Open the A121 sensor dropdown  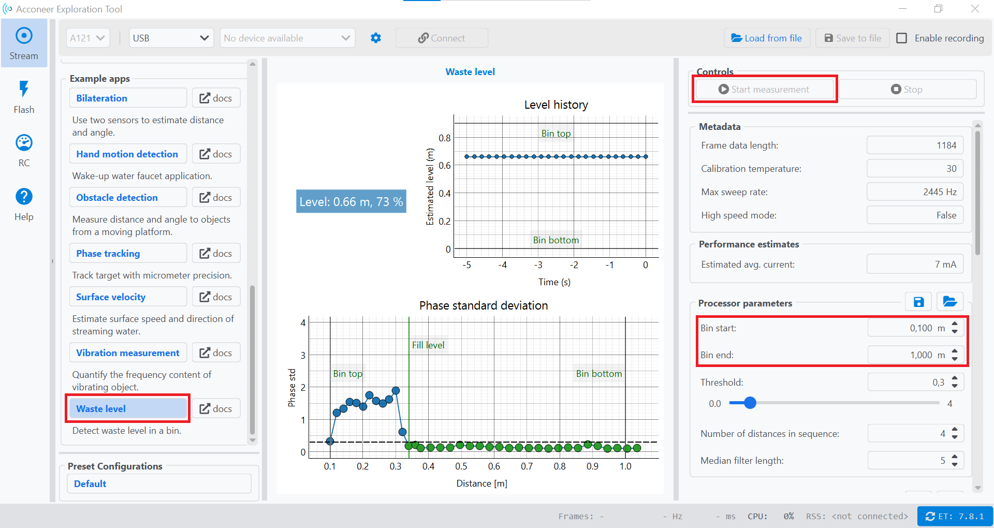pyautogui.click(x=88, y=38)
